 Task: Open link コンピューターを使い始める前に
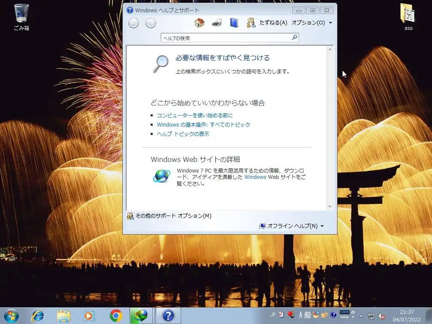click(x=195, y=116)
